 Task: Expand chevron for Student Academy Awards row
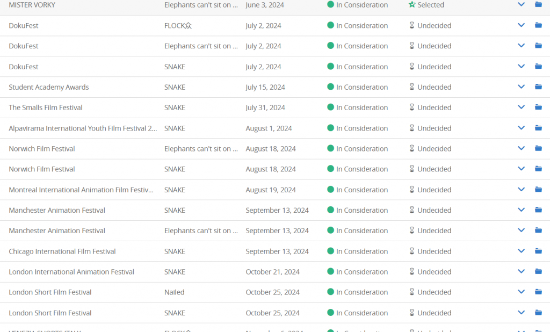pos(521,86)
